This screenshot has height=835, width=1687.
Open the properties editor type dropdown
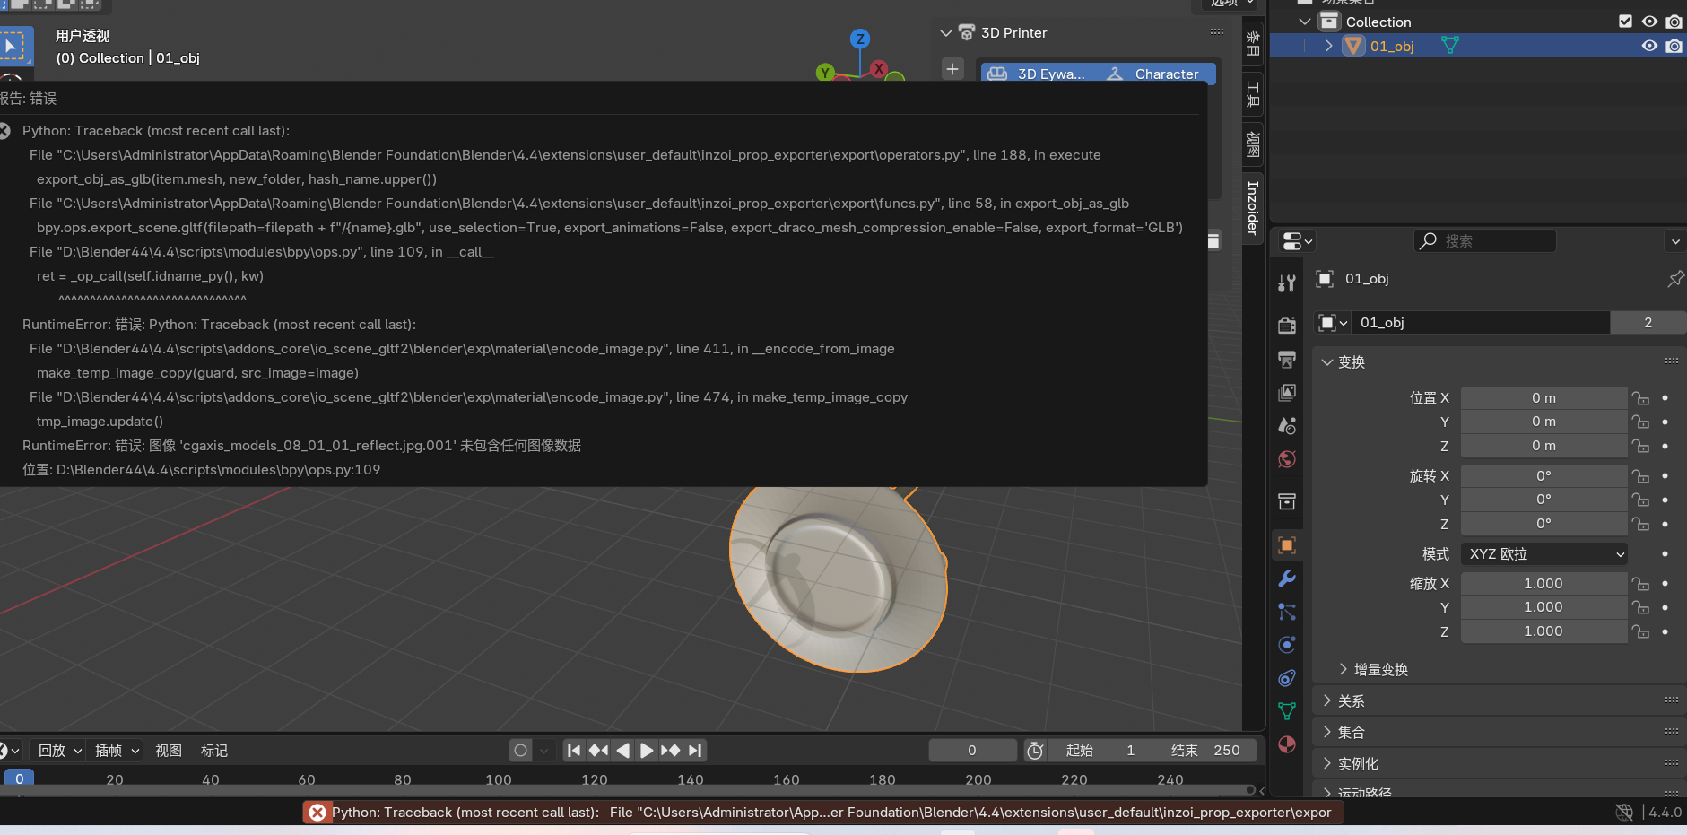[1297, 241]
